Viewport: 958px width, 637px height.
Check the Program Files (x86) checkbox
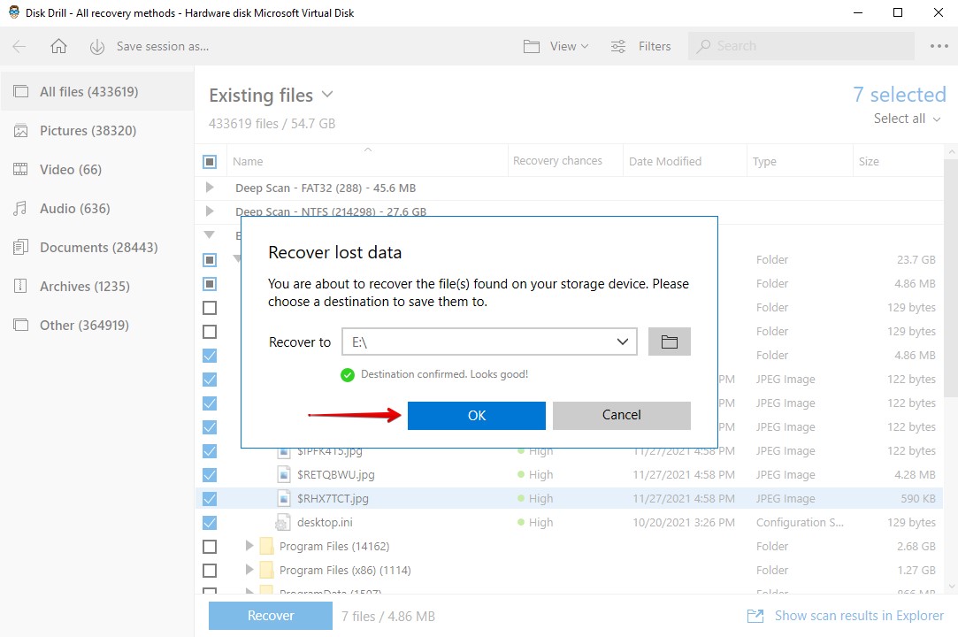pos(210,571)
